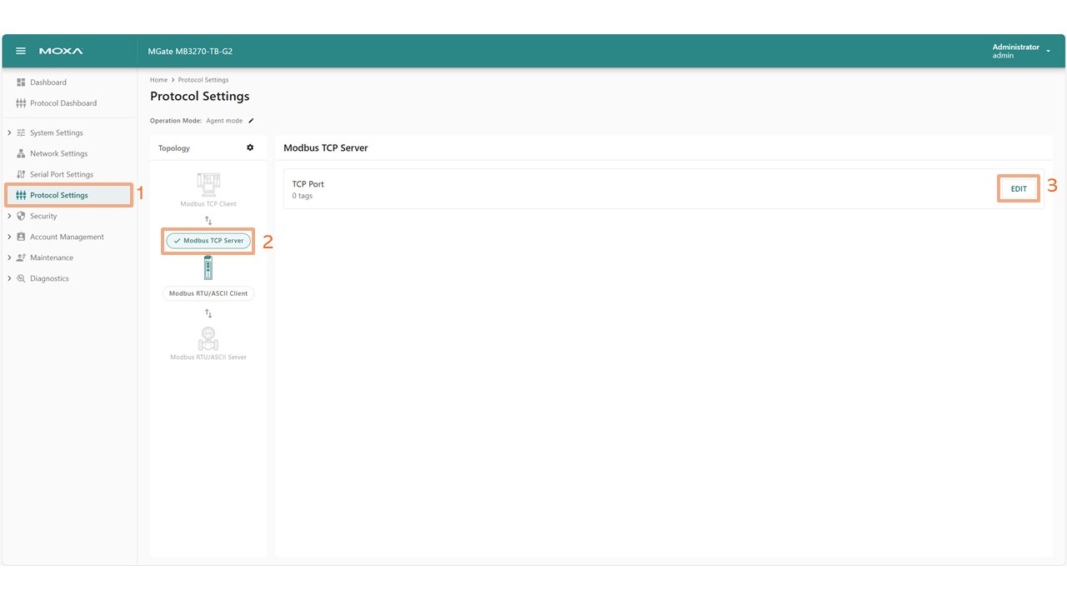Edit Operation Mode via pencil icon
Image resolution: width=1067 pixels, height=600 pixels.
[x=251, y=121]
